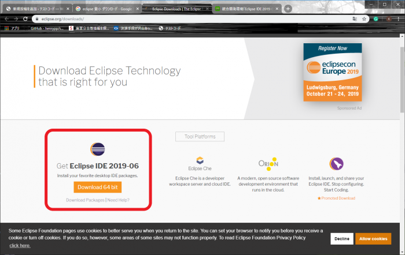This screenshot has width=405, height=255.
Task: Switch to the Google eclipse search tab
Action: [x=107, y=9]
